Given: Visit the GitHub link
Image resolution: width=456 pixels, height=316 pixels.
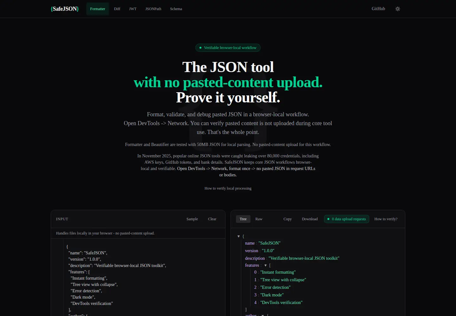Looking at the screenshot, I should [x=378, y=9].
